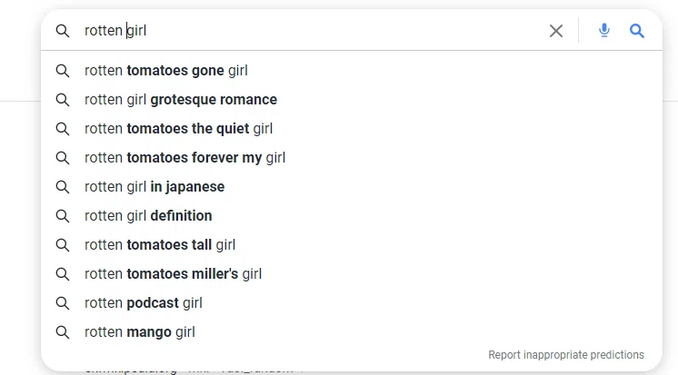Image resolution: width=678 pixels, height=375 pixels.
Task: Click magnifier icon beside 'definition' suggestion
Action: click(63, 216)
